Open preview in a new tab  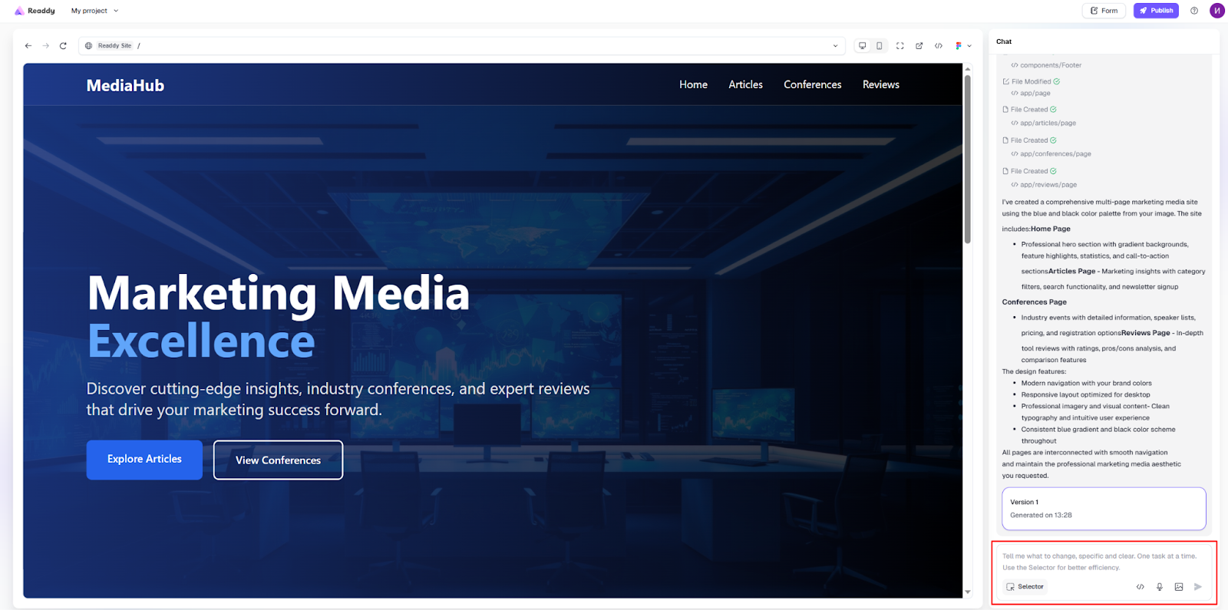pyautogui.click(x=919, y=46)
